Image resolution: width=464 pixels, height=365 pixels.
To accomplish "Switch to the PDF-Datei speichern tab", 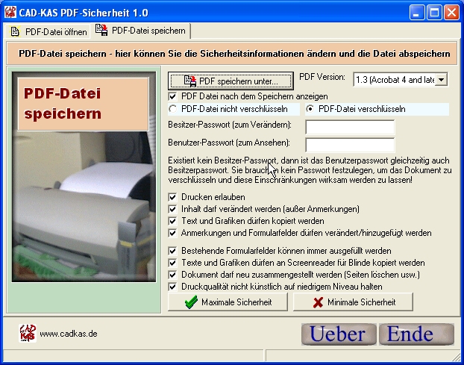I will coord(139,31).
